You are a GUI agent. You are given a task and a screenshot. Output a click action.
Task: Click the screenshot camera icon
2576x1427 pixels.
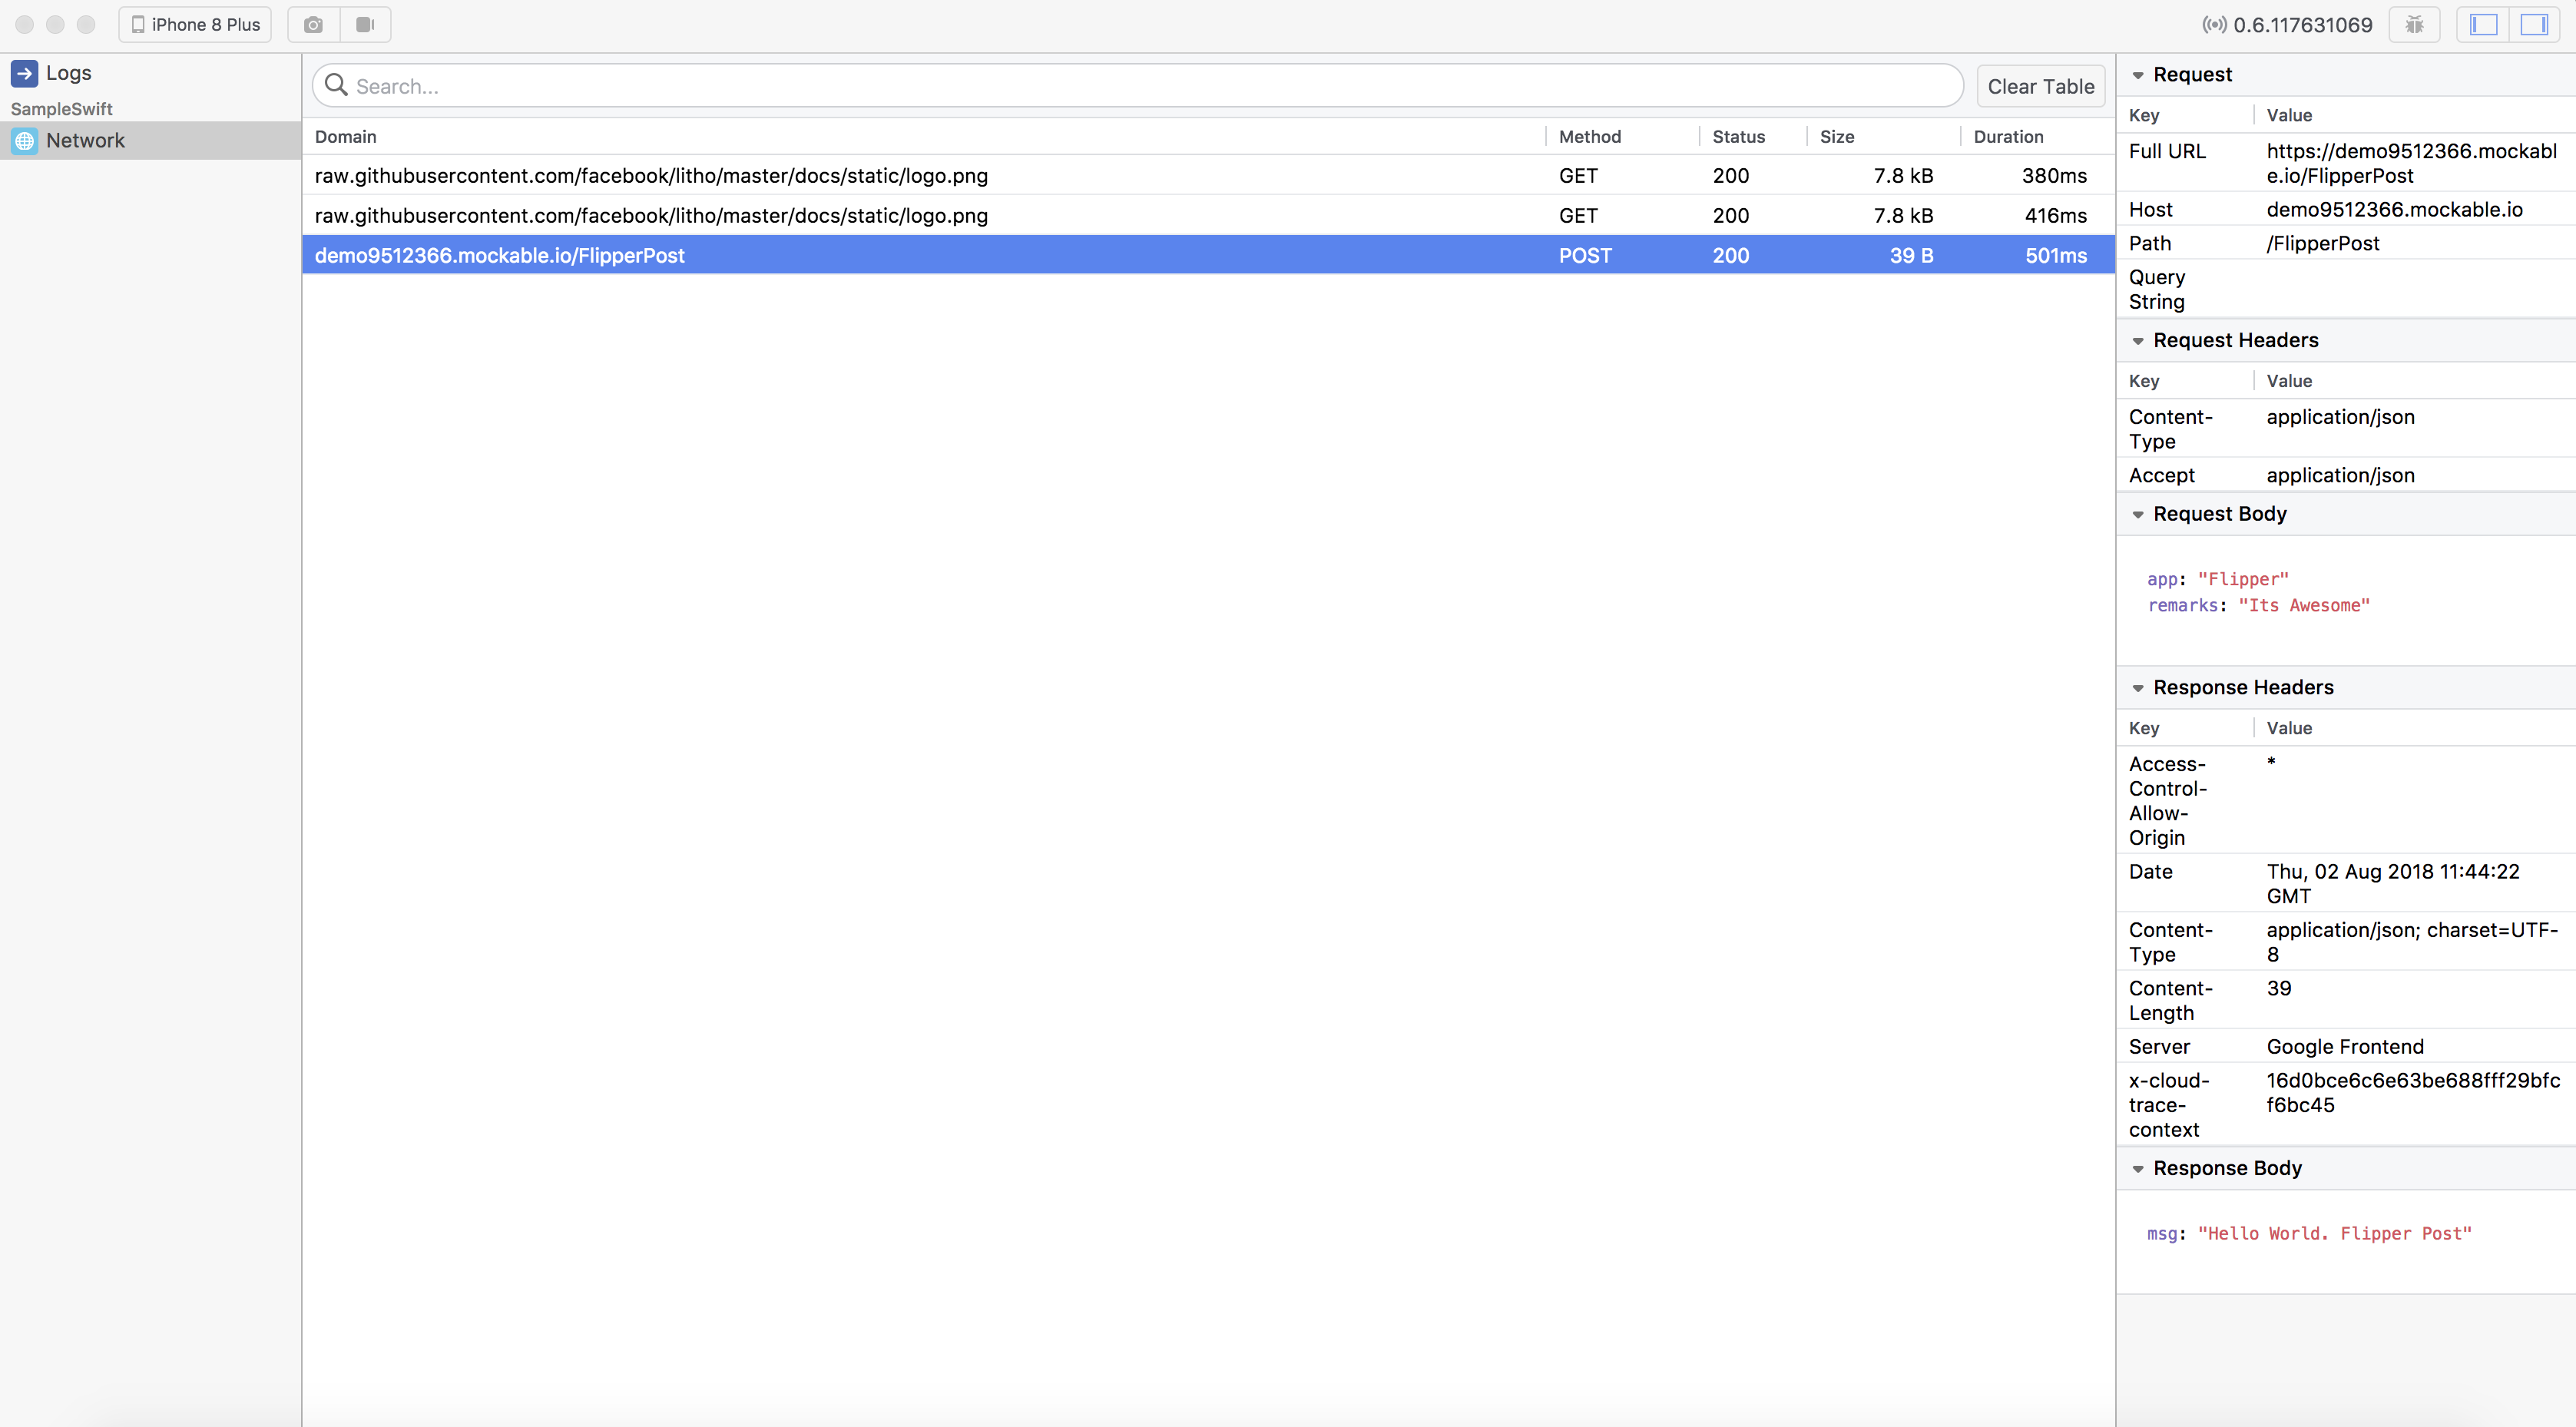coord(313,25)
